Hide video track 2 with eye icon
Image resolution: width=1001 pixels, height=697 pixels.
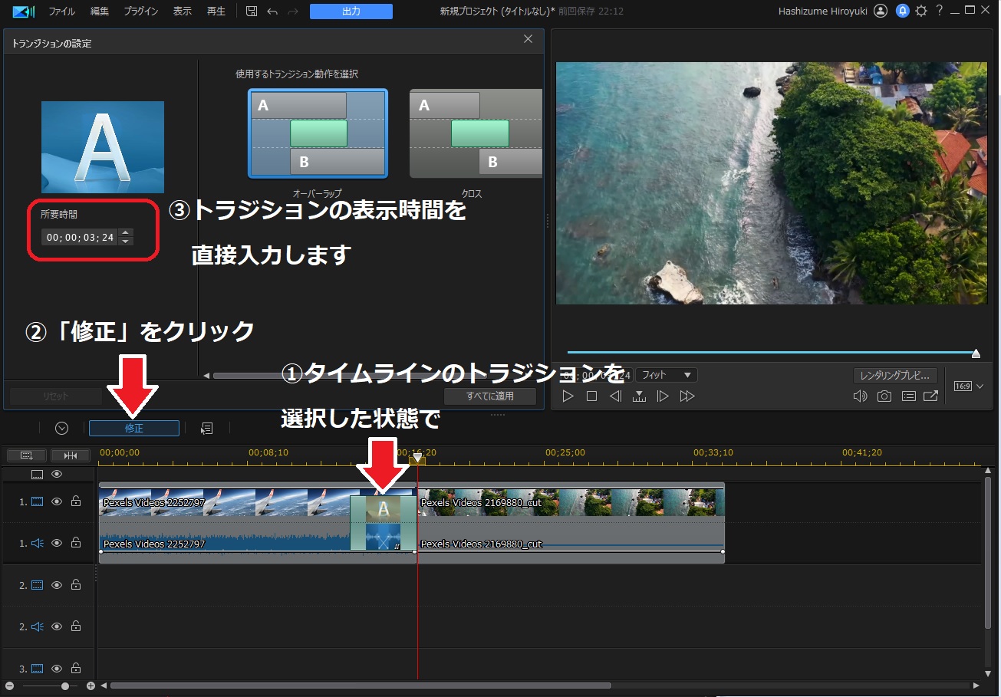pos(57,585)
